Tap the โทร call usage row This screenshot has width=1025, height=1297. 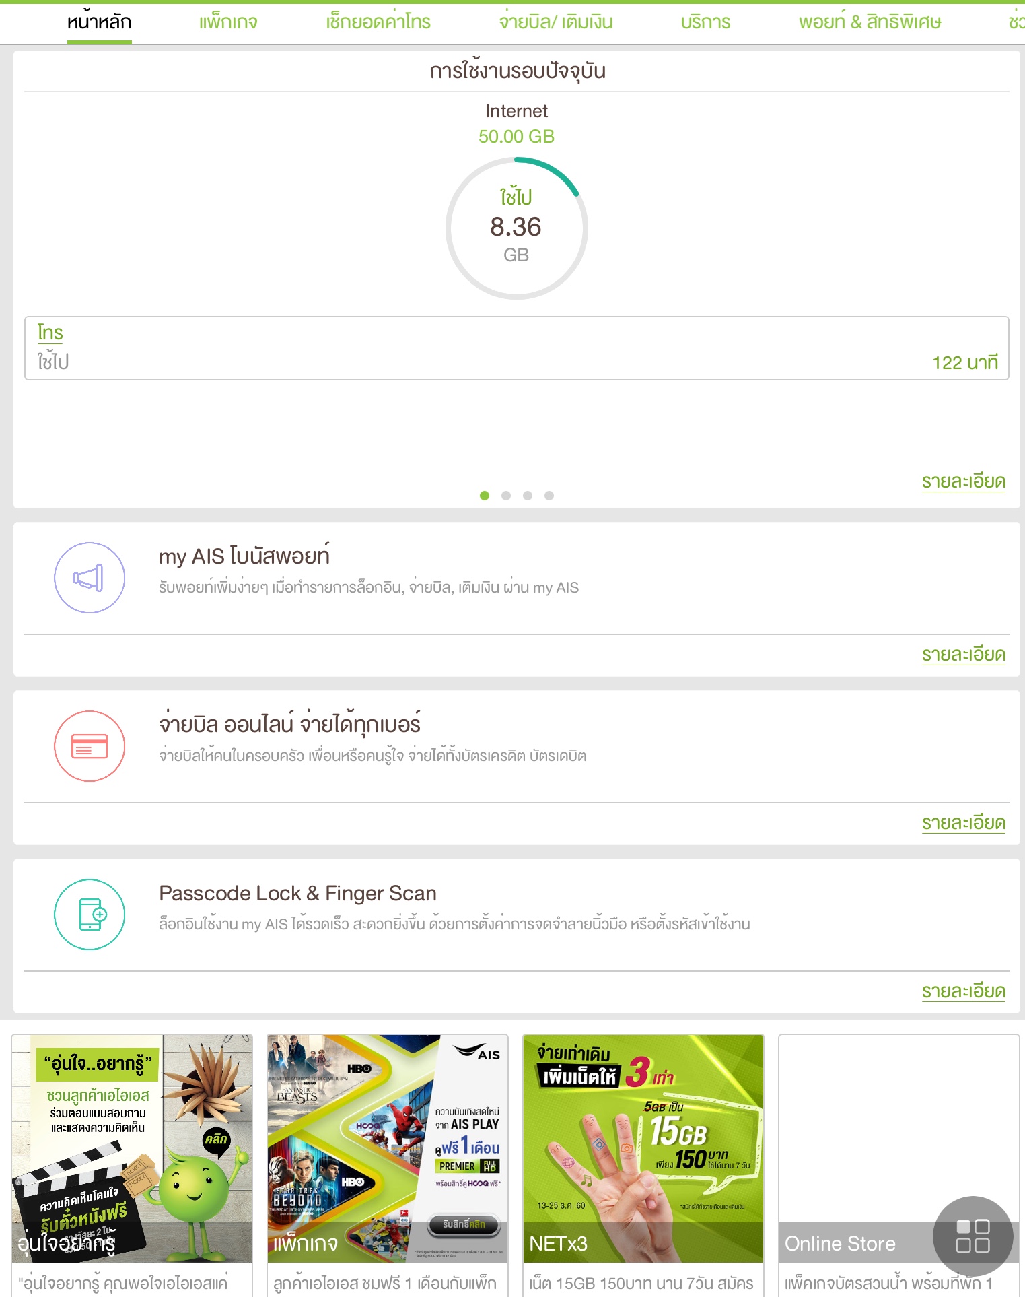click(516, 348)
